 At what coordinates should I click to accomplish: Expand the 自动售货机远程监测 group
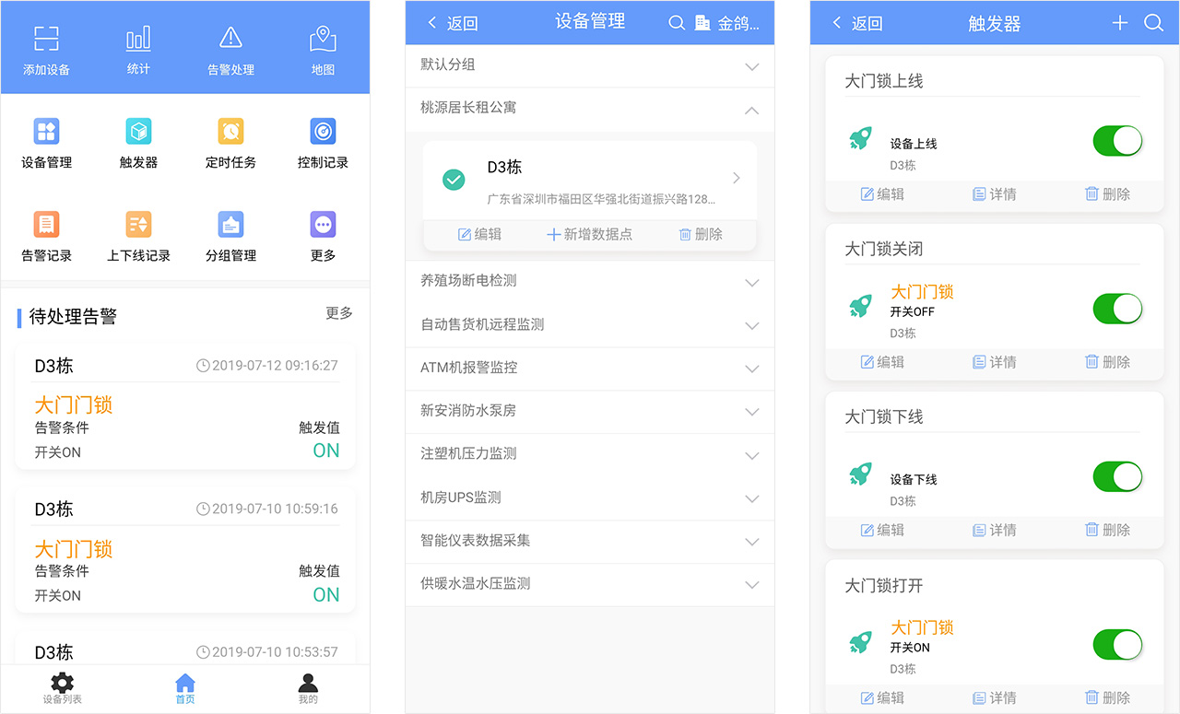point(590,324)
